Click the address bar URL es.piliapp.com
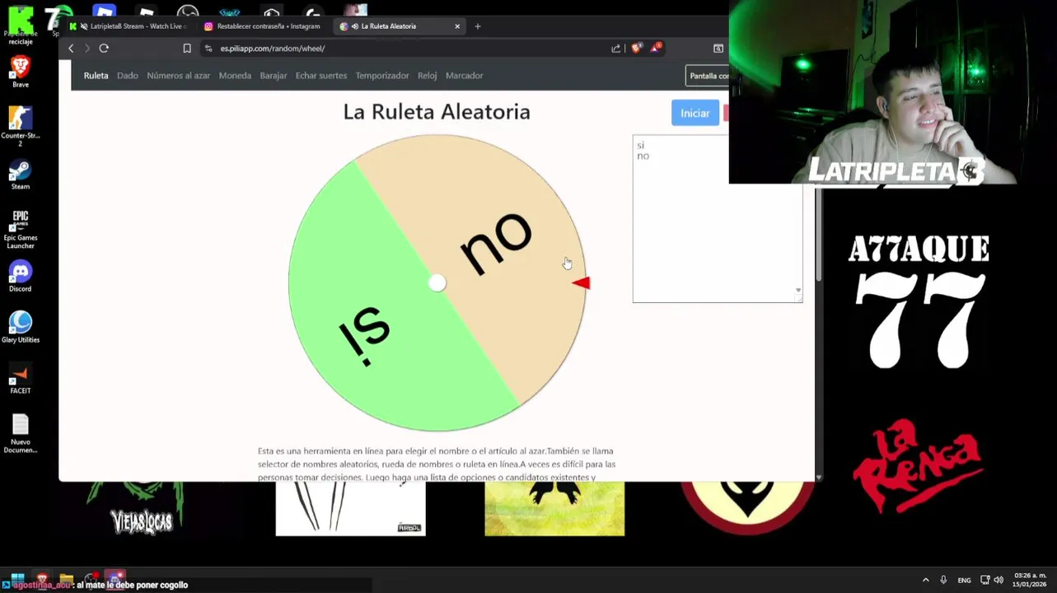The height and width of the screenshot is (593, 1057). (273, 49)
